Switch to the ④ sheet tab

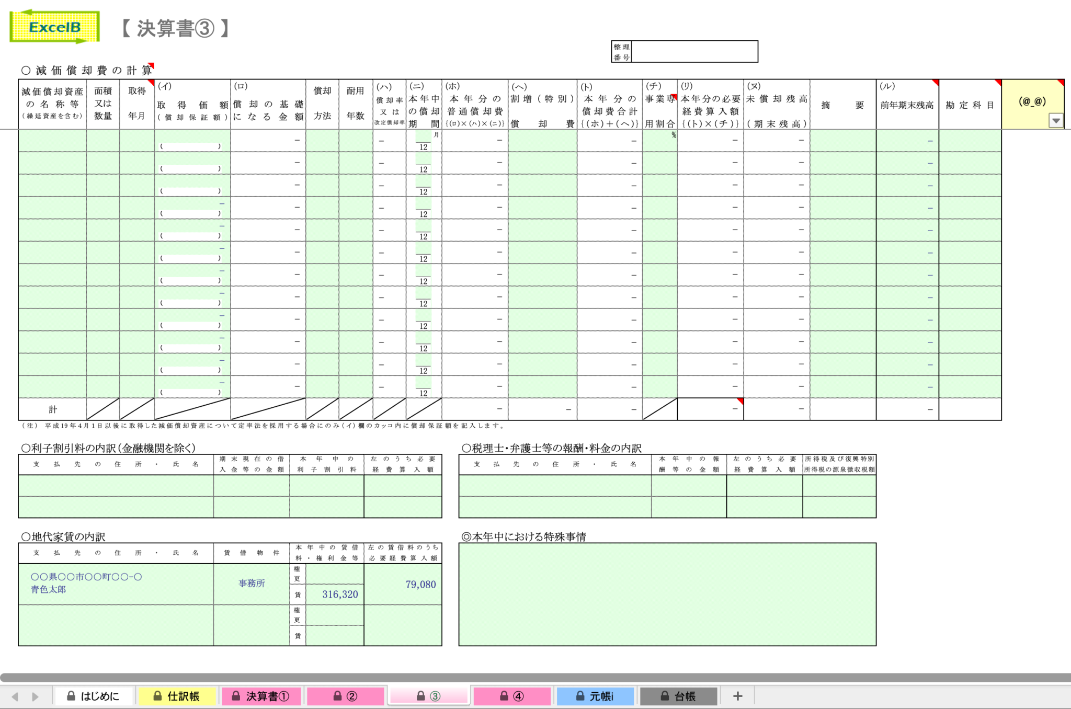coord(512,696)
